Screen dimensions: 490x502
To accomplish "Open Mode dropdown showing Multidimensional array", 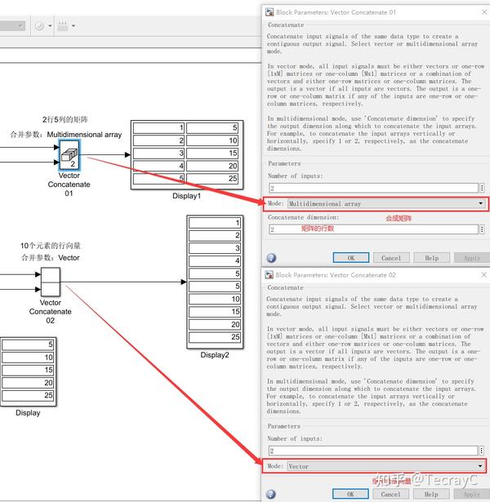I will (386, 203).
